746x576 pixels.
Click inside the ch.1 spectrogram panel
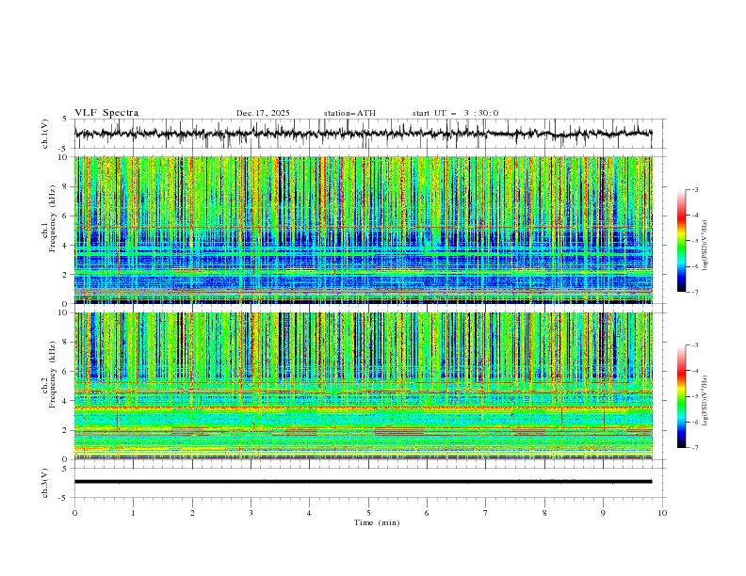(x=367, y=231)
